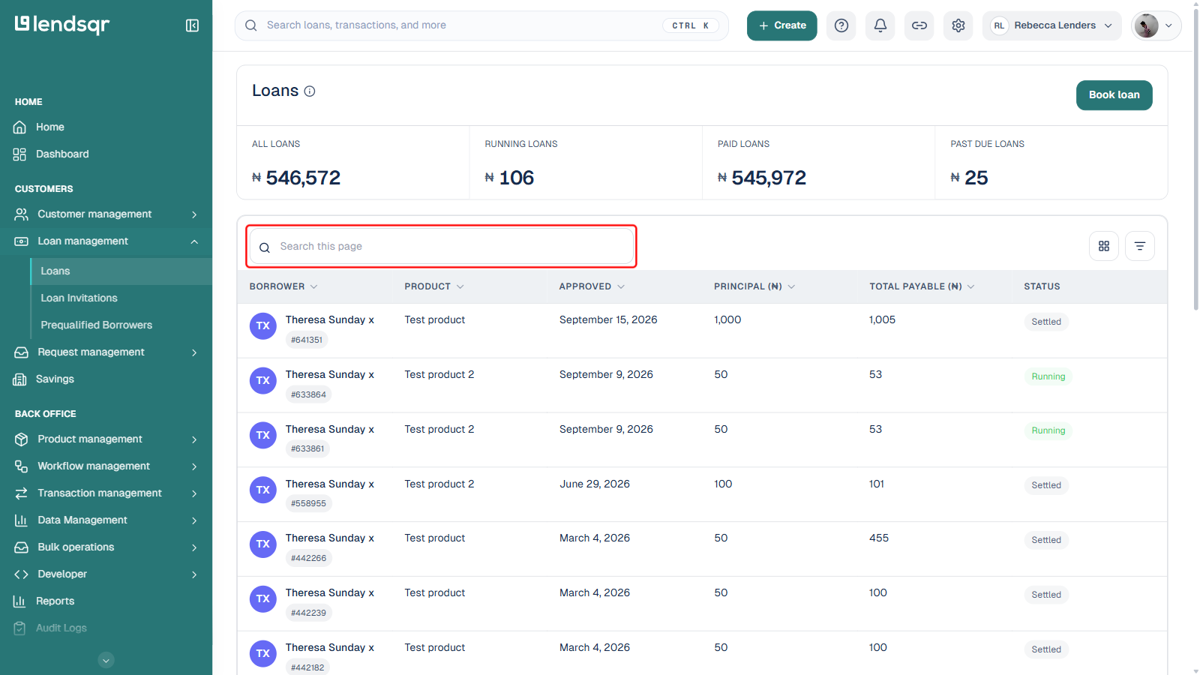The image size is (1200, 675).
Task: Collapse the sidebar panel icon
Action: tap(192, 25)
